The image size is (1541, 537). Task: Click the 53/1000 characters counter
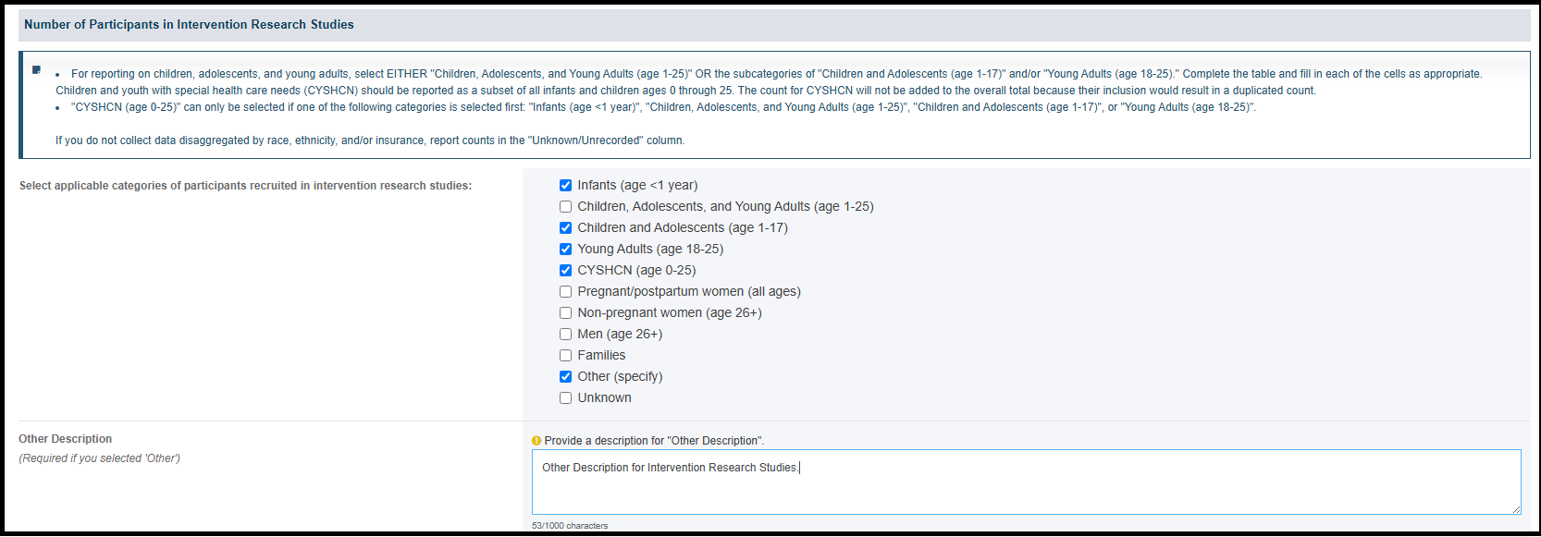pyautogui.click(x=570, y=526)
